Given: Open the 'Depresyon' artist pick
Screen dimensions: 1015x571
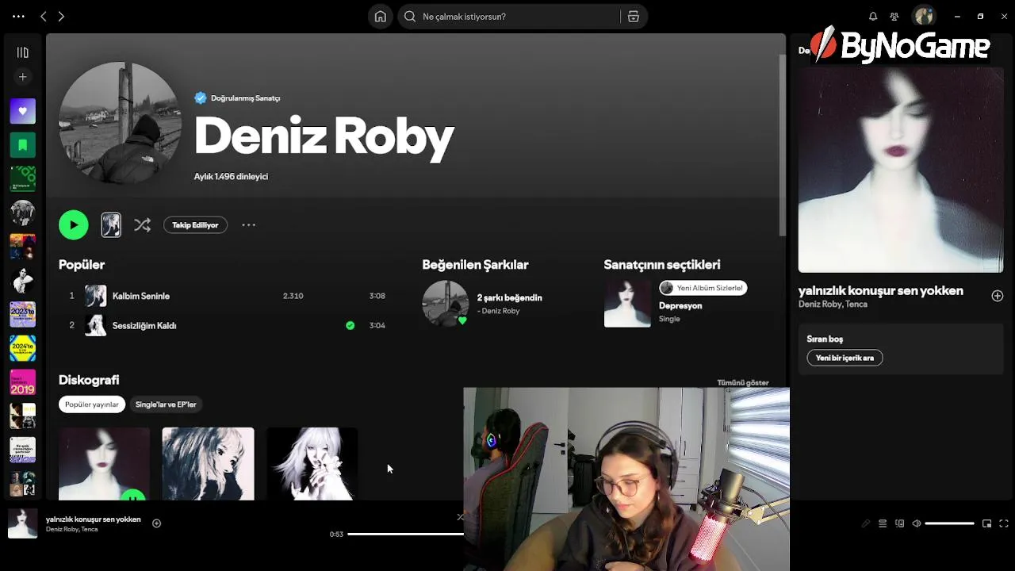Looking at the screenshot, I should coord(680,306).
